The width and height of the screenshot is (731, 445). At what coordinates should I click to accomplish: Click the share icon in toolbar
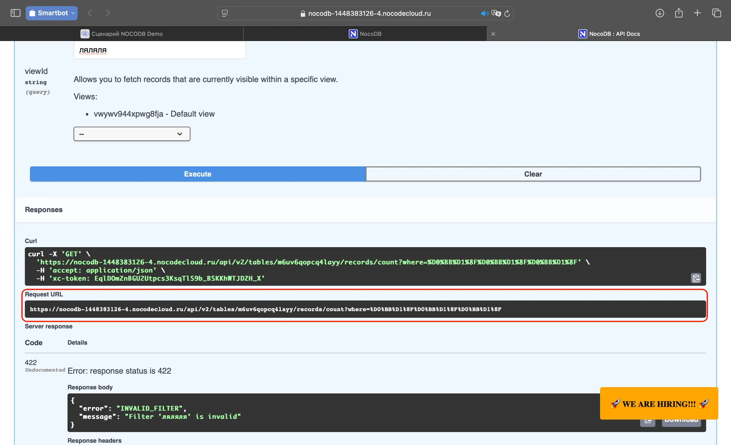point(679,13)
